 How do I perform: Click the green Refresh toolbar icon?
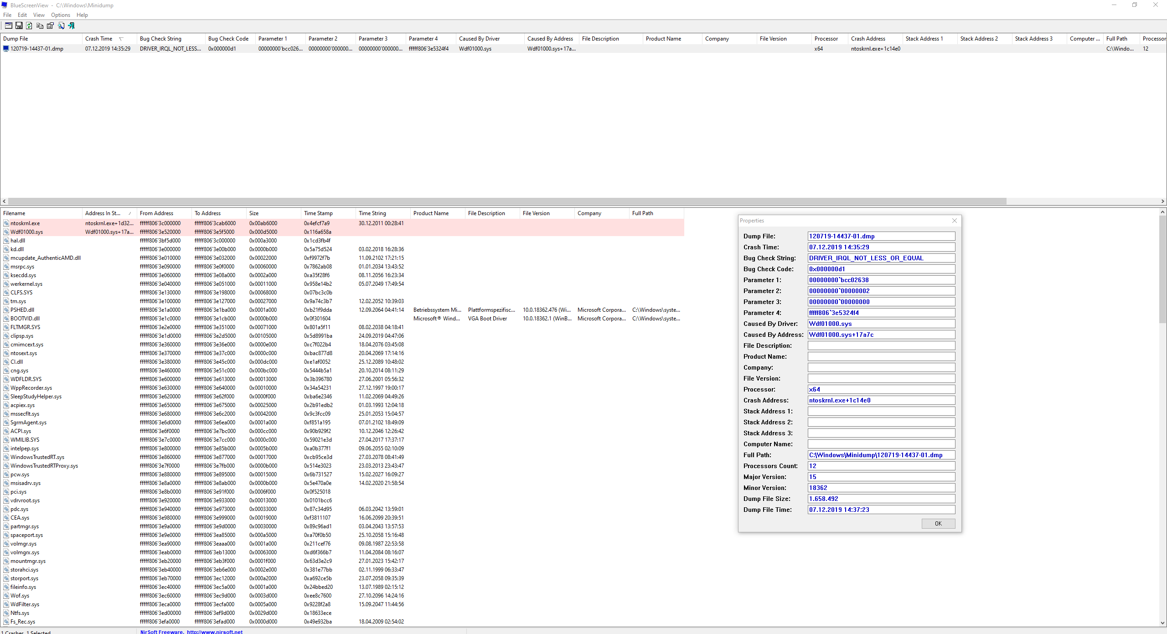click(x=29, y=26)
